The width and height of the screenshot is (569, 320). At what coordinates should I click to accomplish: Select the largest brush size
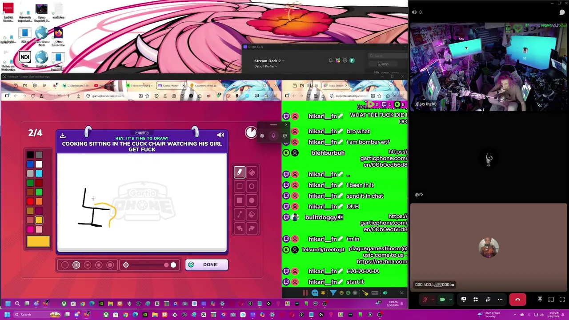[110, 265]
